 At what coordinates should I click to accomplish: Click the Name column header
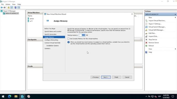point(30,16)
